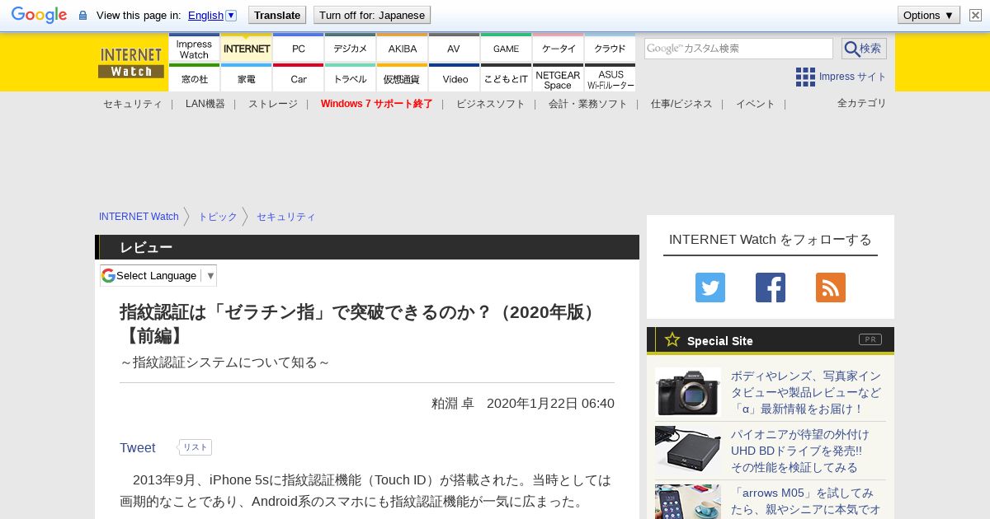
Task: Click the Google custom search field
Action: [x=738, y=49]
